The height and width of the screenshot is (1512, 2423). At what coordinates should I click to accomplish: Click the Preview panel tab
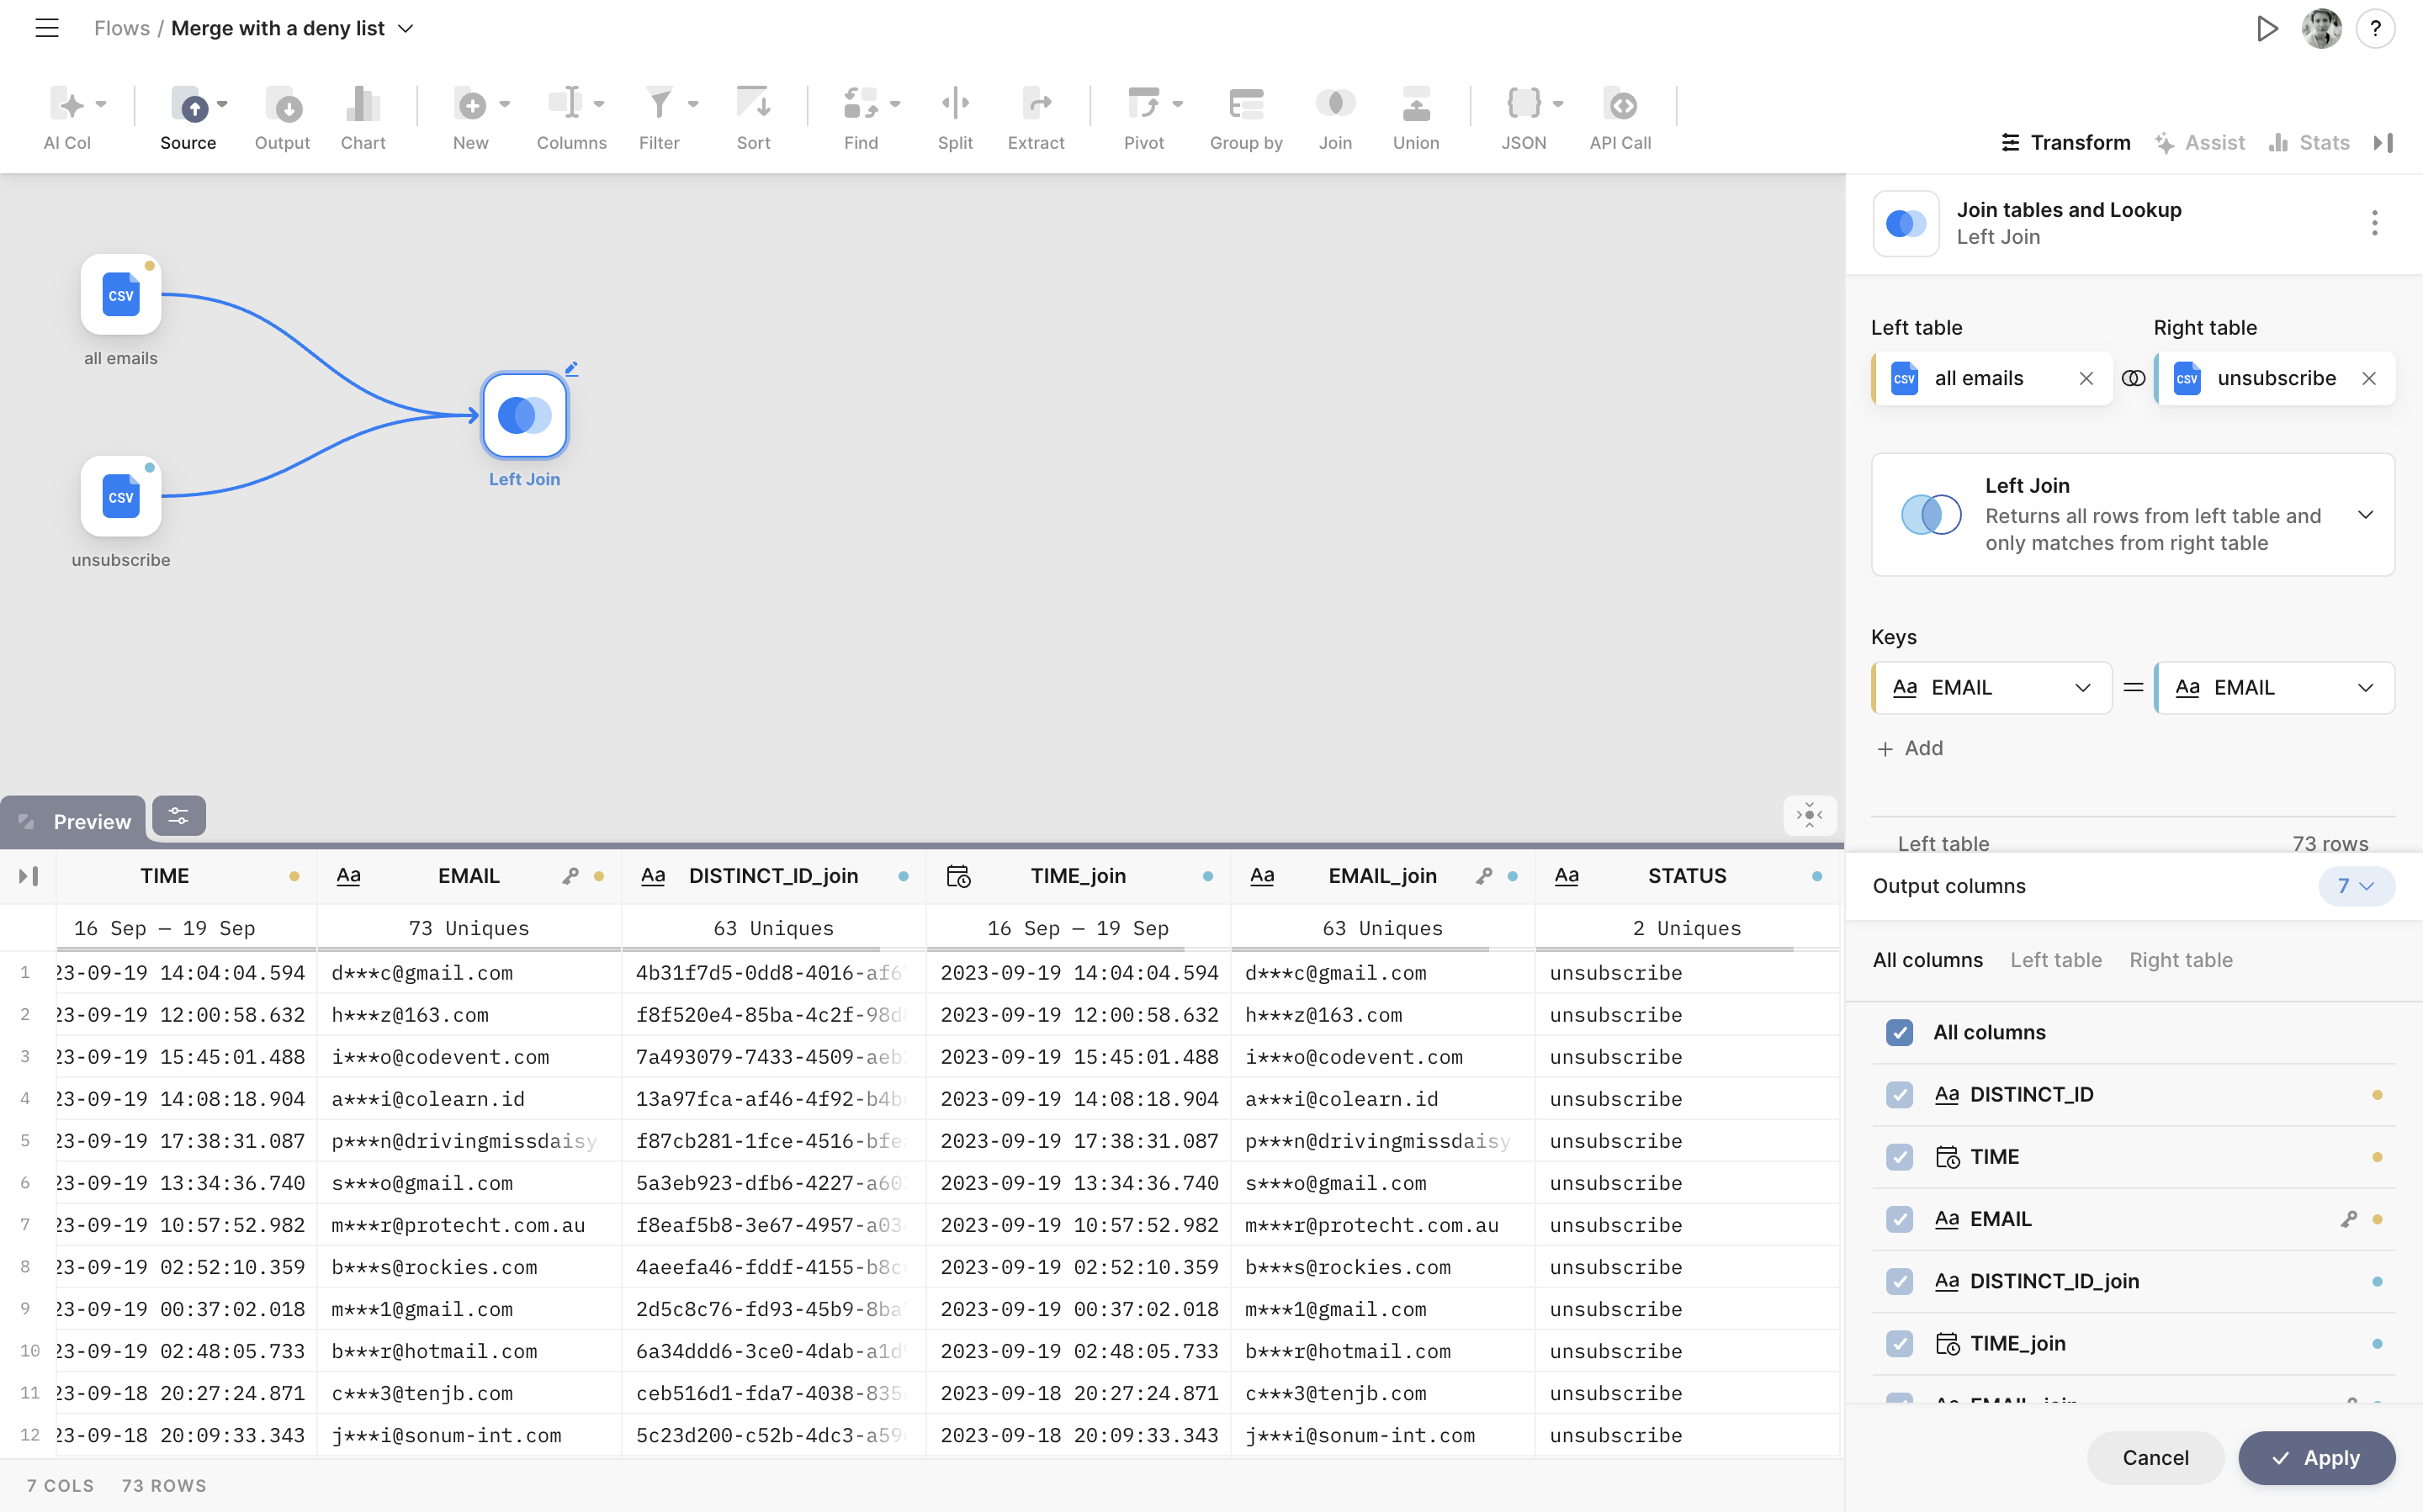click(74, 821)
